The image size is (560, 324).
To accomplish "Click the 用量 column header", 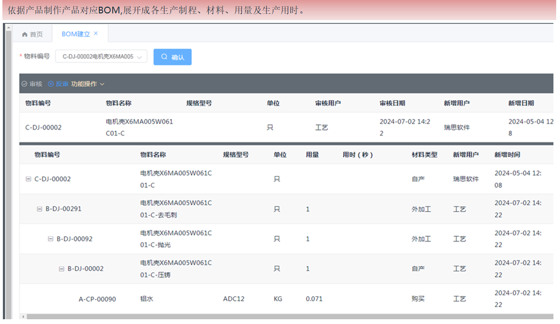I will coord(312,155).
